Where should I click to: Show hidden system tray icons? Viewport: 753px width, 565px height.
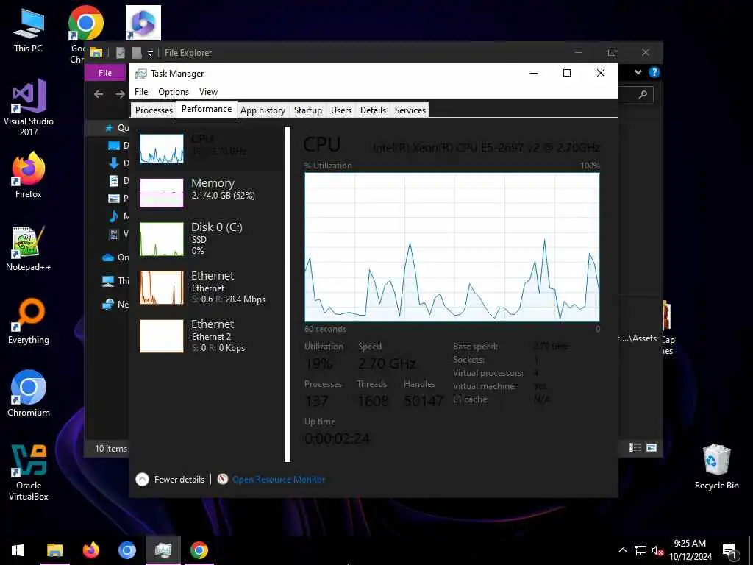[622, 550]
